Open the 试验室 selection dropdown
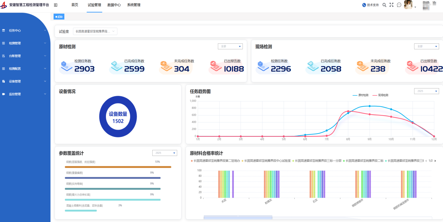 click(95, 31)
